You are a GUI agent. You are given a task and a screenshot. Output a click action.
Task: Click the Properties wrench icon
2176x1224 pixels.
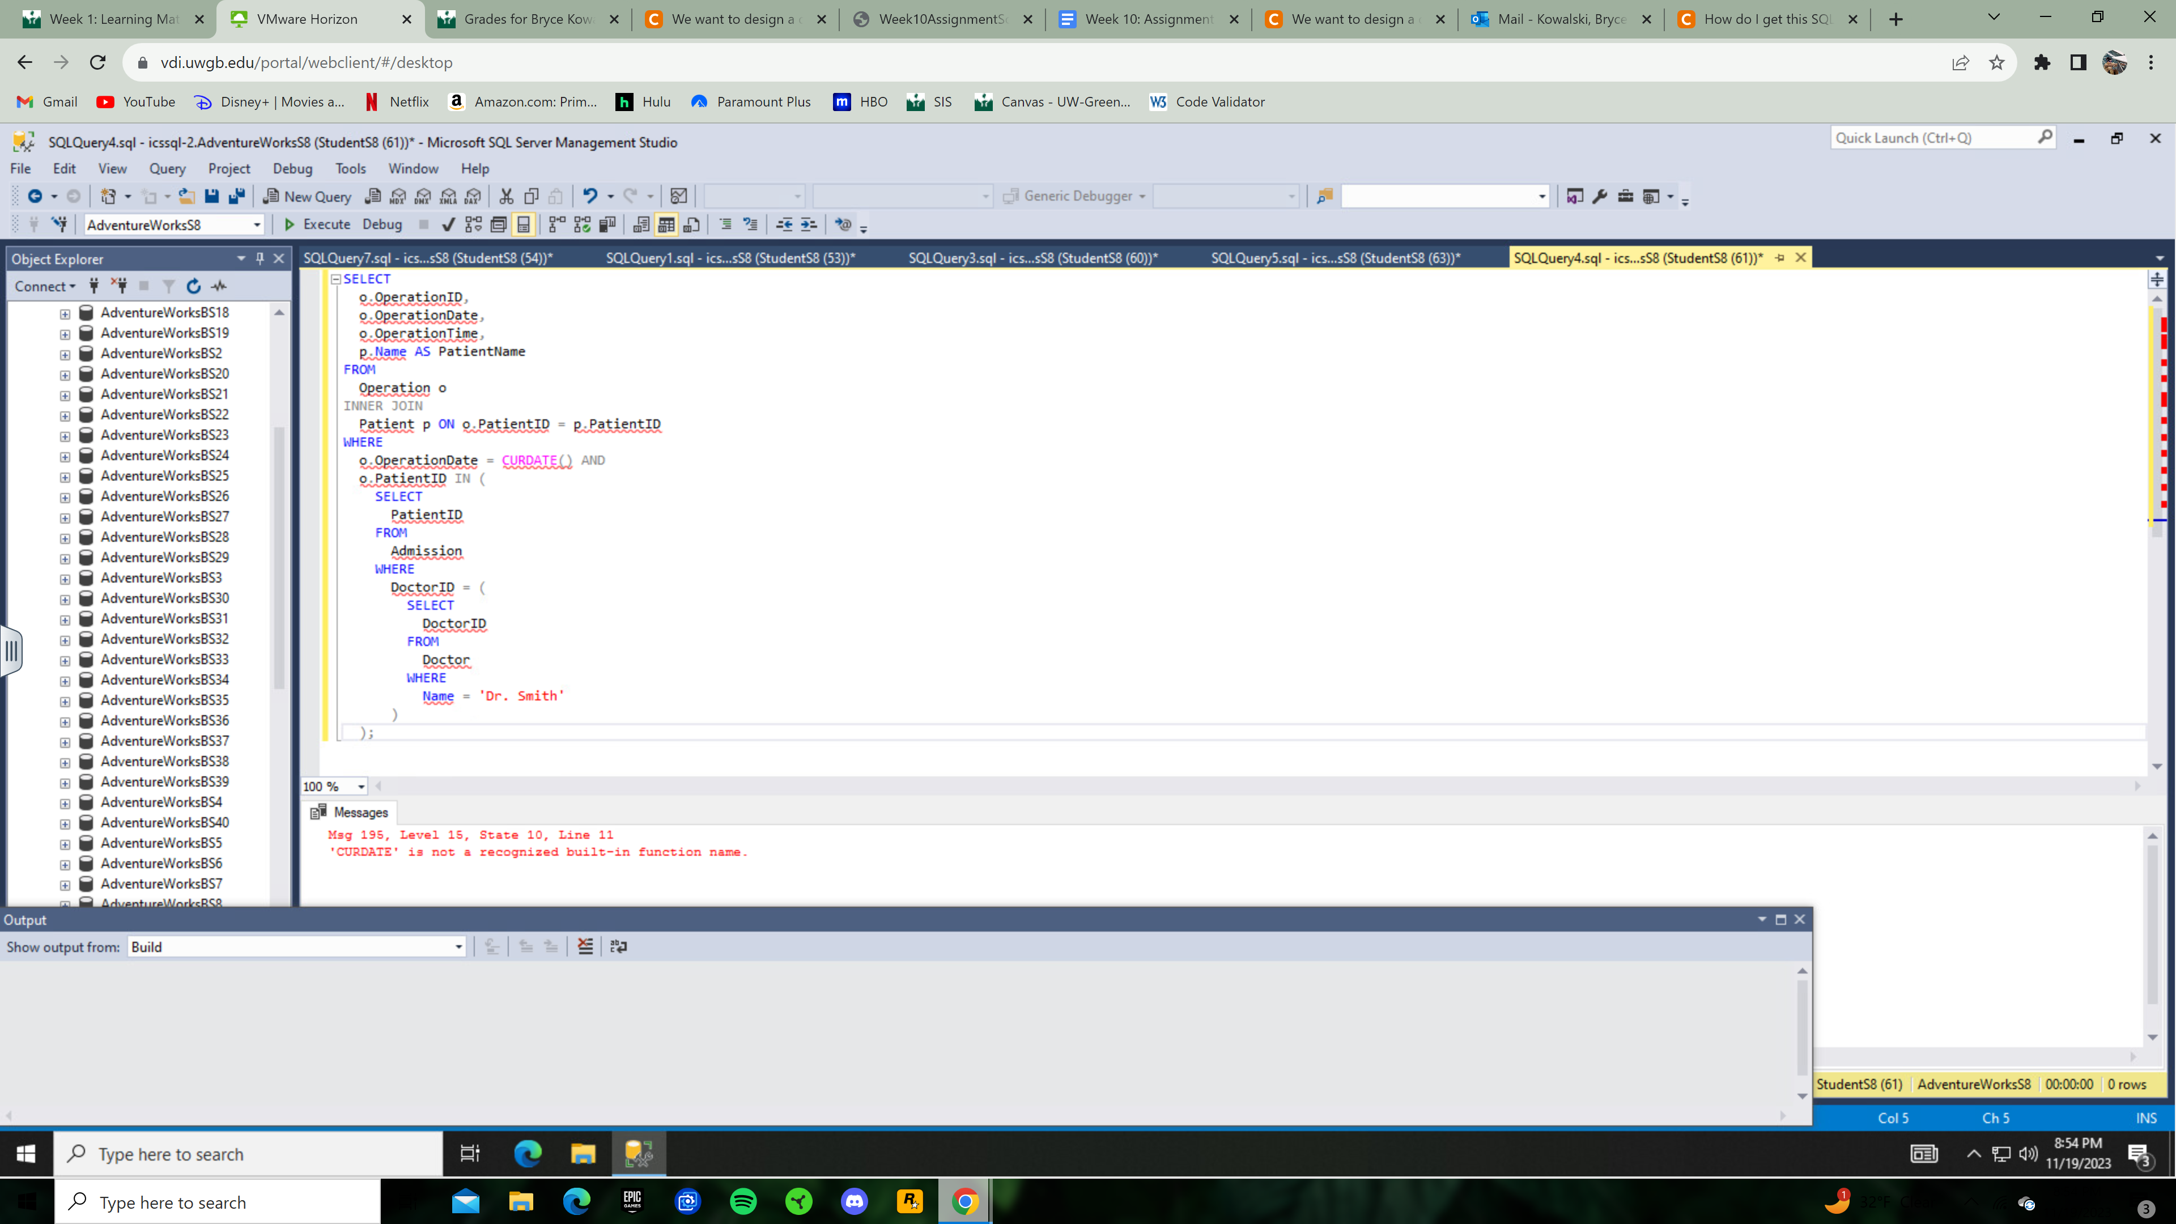tap(1599, 196)
